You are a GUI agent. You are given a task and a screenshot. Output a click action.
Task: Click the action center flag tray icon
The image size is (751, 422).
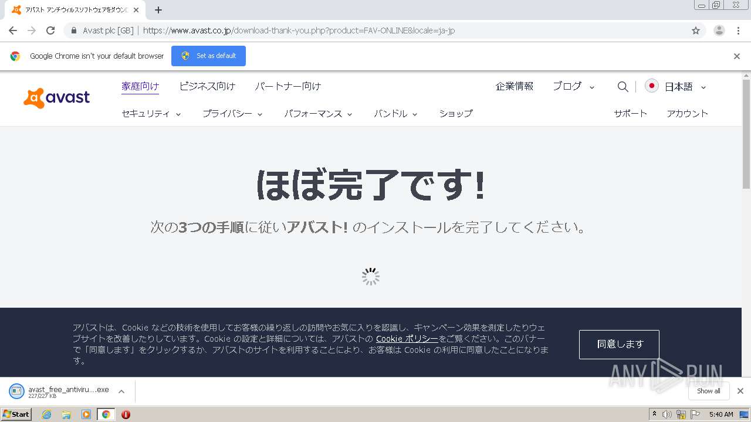tap(695, 414)
